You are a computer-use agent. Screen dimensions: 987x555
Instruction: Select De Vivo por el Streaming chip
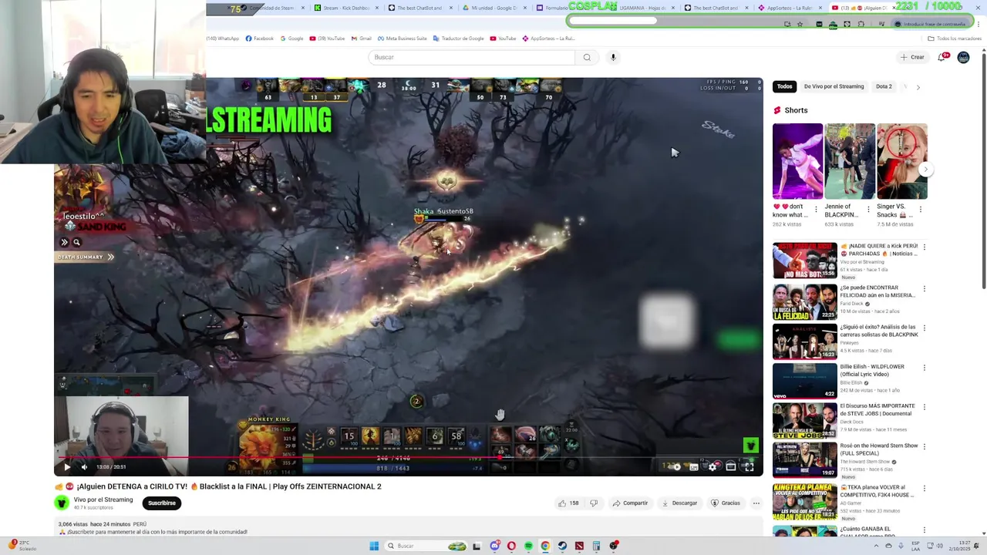click(x=834, y=86)
